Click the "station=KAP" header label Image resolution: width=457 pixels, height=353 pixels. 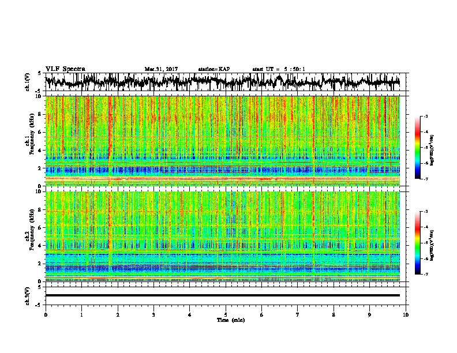point(214,69)
